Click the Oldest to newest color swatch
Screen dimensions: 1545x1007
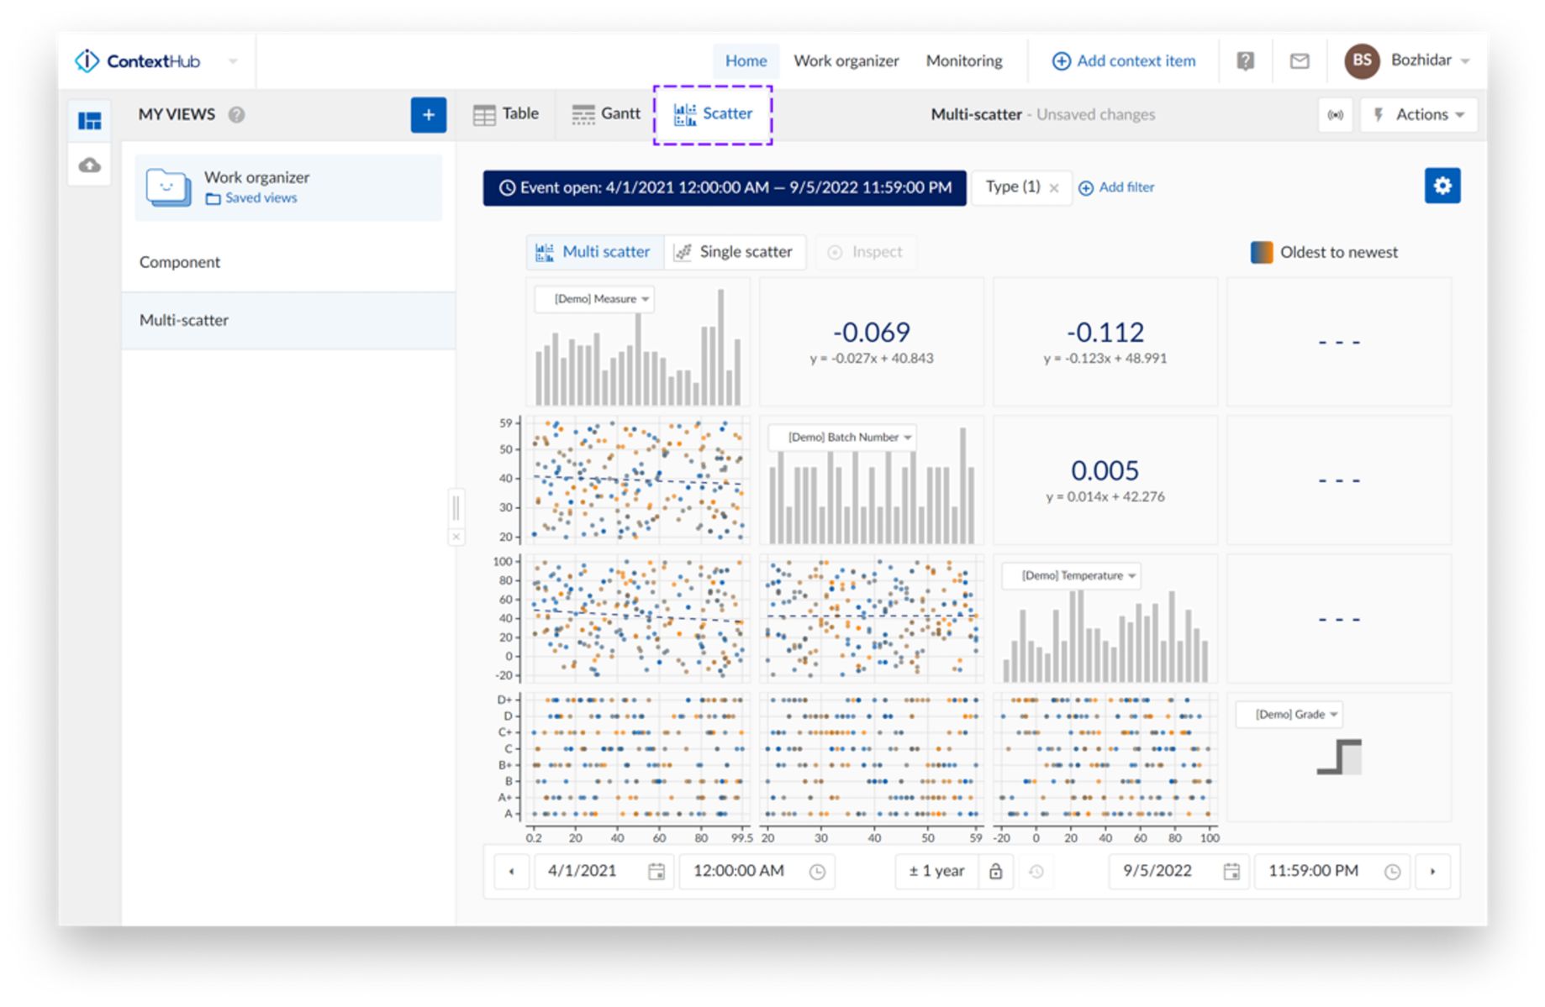(1261, 253)
